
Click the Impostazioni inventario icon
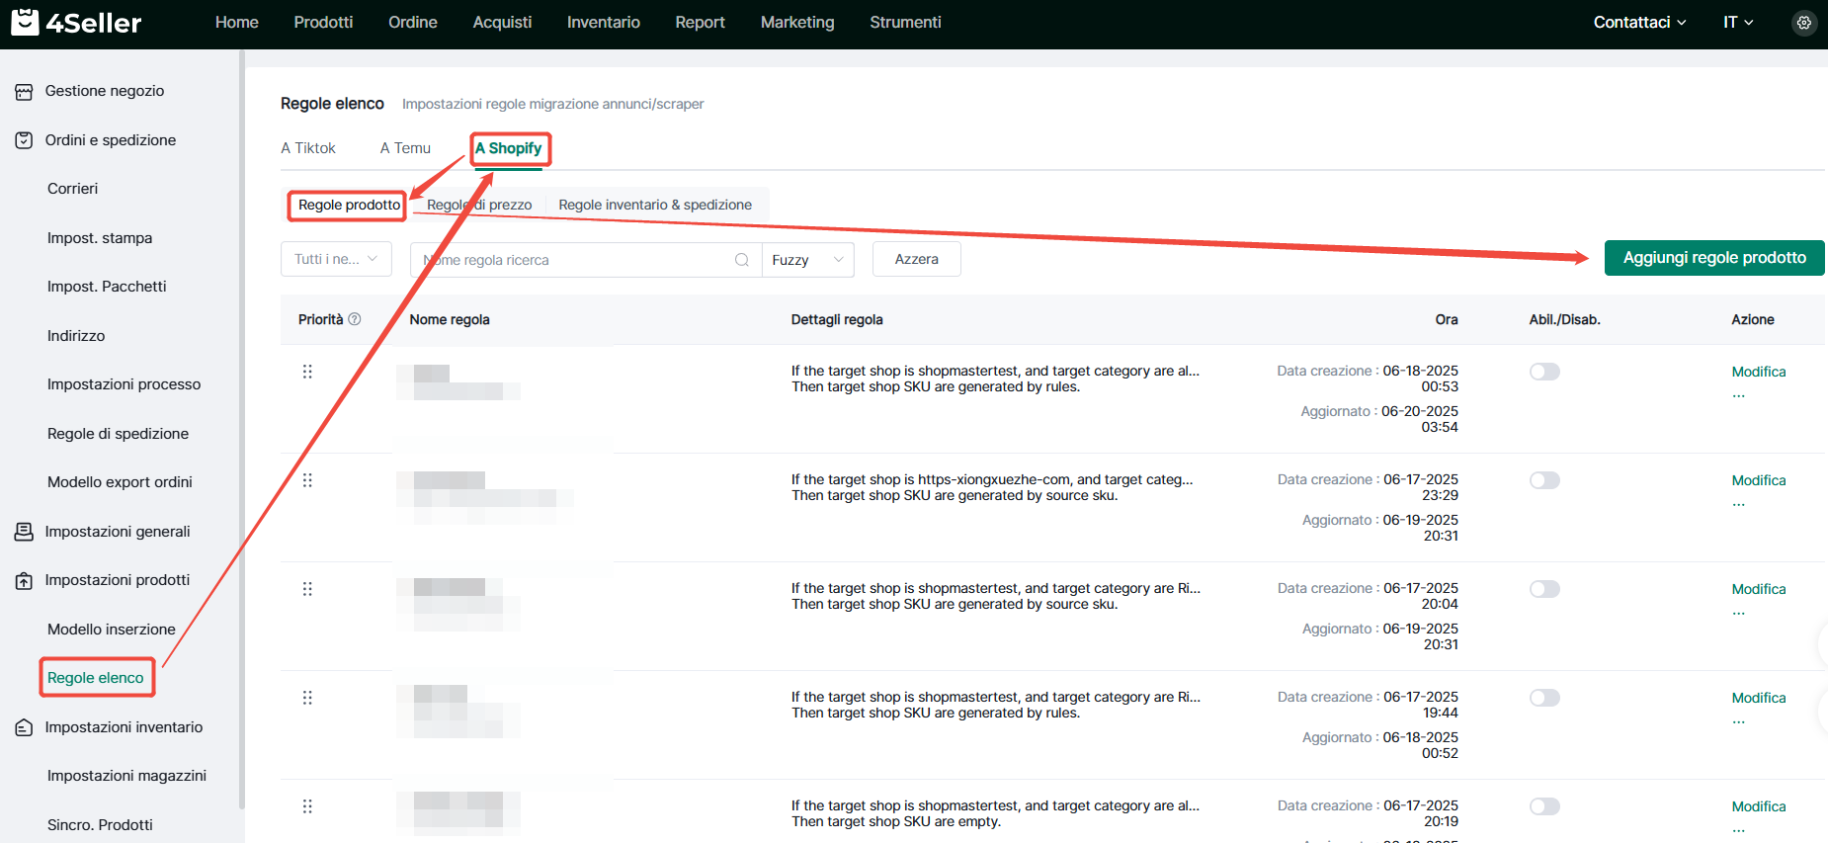[24, 728]
